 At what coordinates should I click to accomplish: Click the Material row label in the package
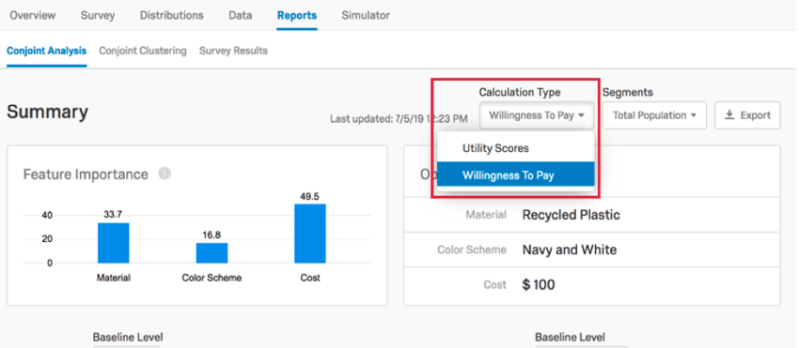486,215
